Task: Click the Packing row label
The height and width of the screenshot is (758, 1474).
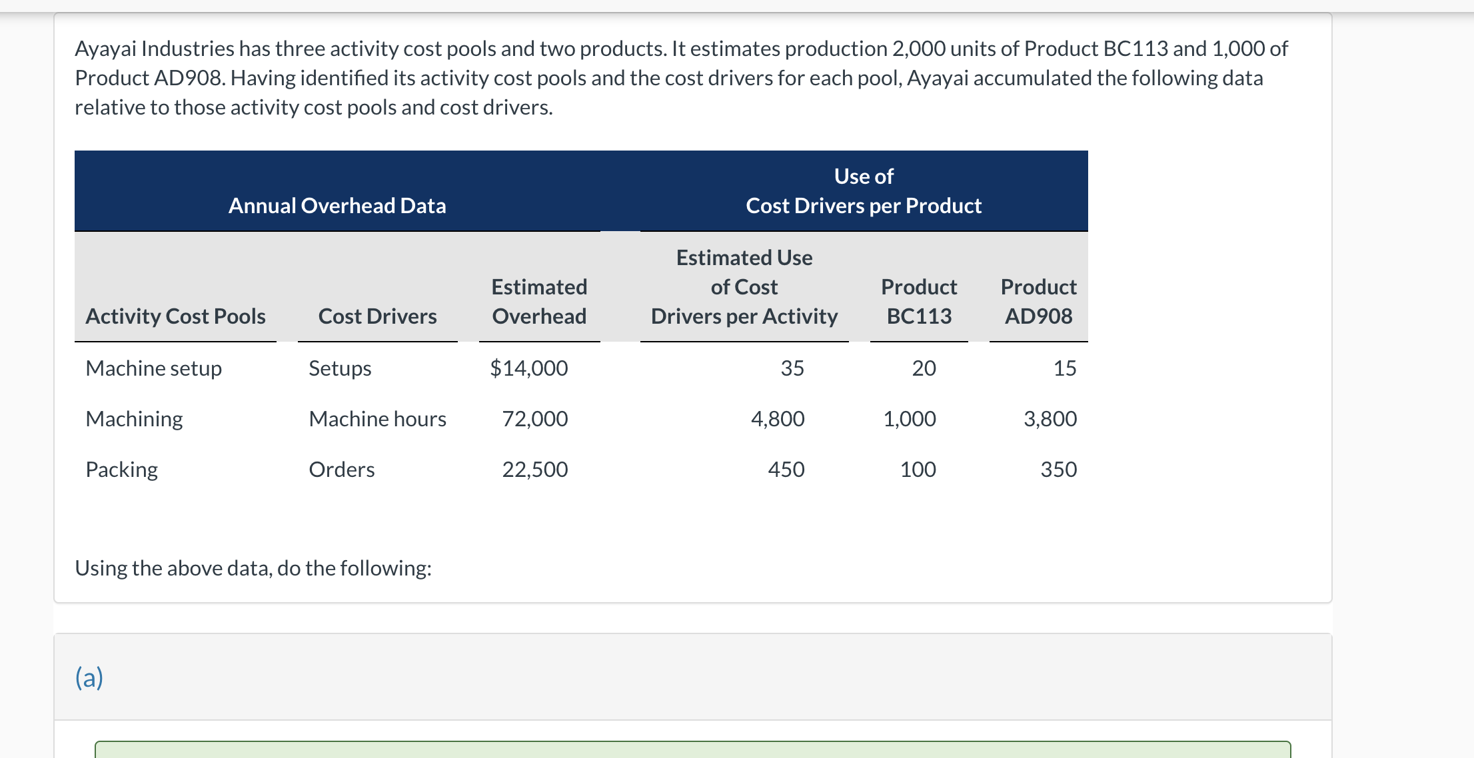Action: [x=122, y=470]
